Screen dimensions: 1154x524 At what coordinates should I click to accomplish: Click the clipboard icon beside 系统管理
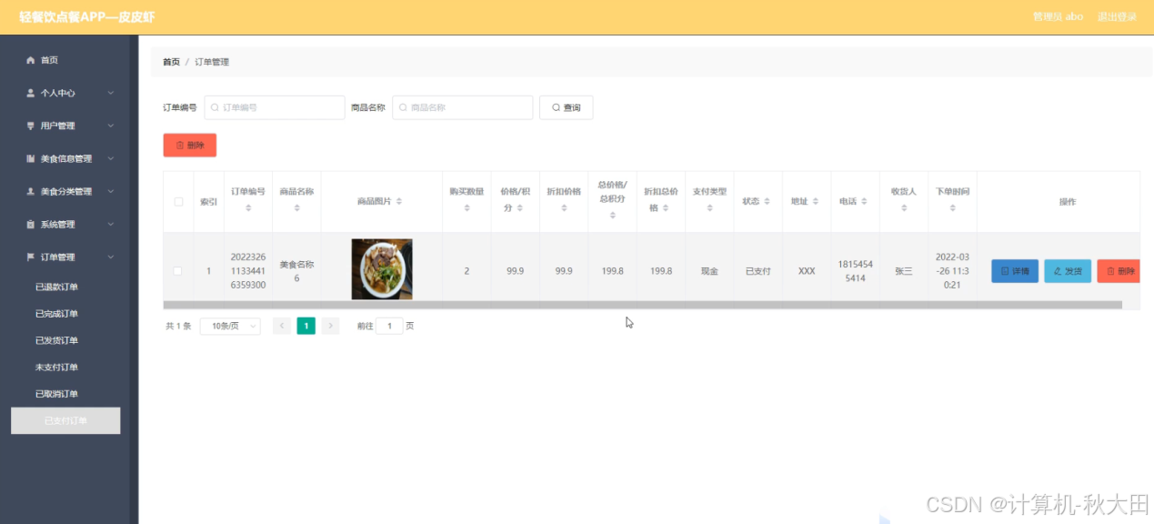(31, 224)
